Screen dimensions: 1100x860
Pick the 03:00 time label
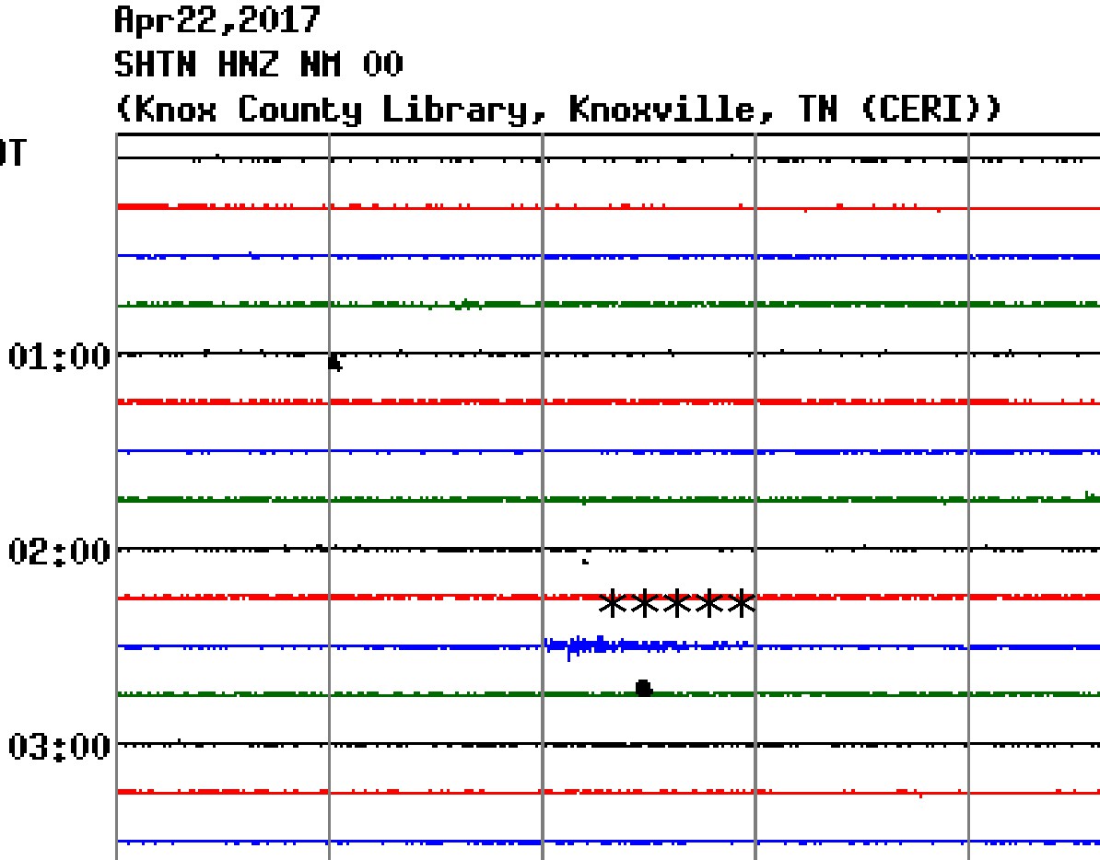point(59,744)
